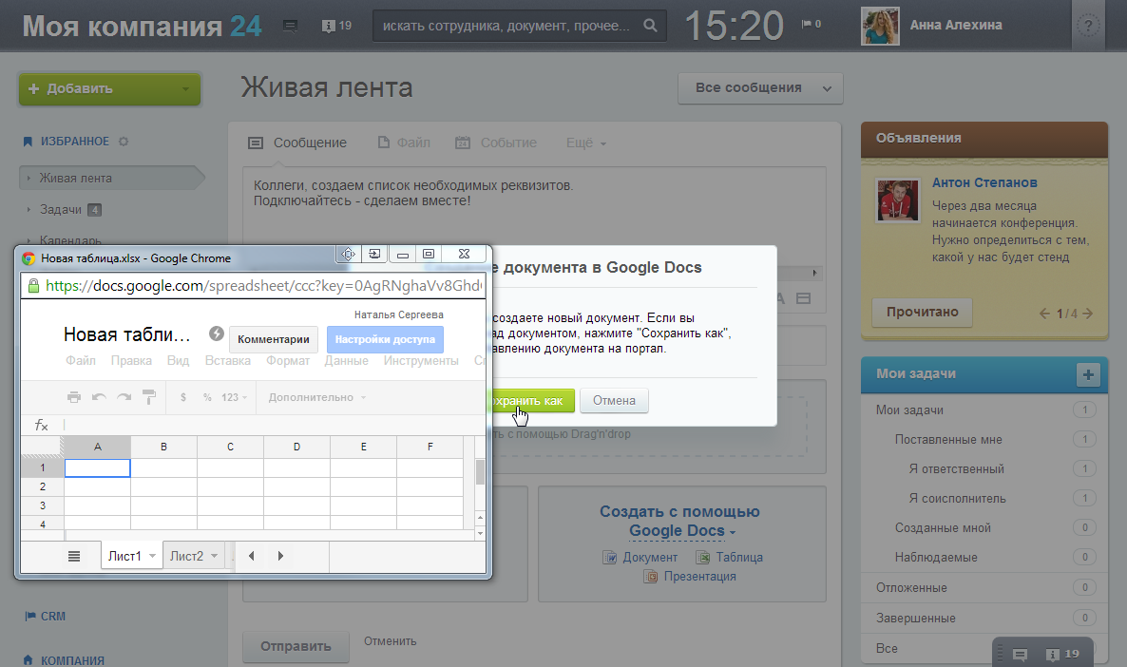This screenshot has height=667, width=1127.
Task: Click the move icon in Chrome title bar
Action: pyautogui.click(x=348, y=254)
